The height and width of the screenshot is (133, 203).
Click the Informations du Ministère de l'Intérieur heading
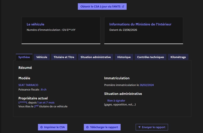[140, 24]
